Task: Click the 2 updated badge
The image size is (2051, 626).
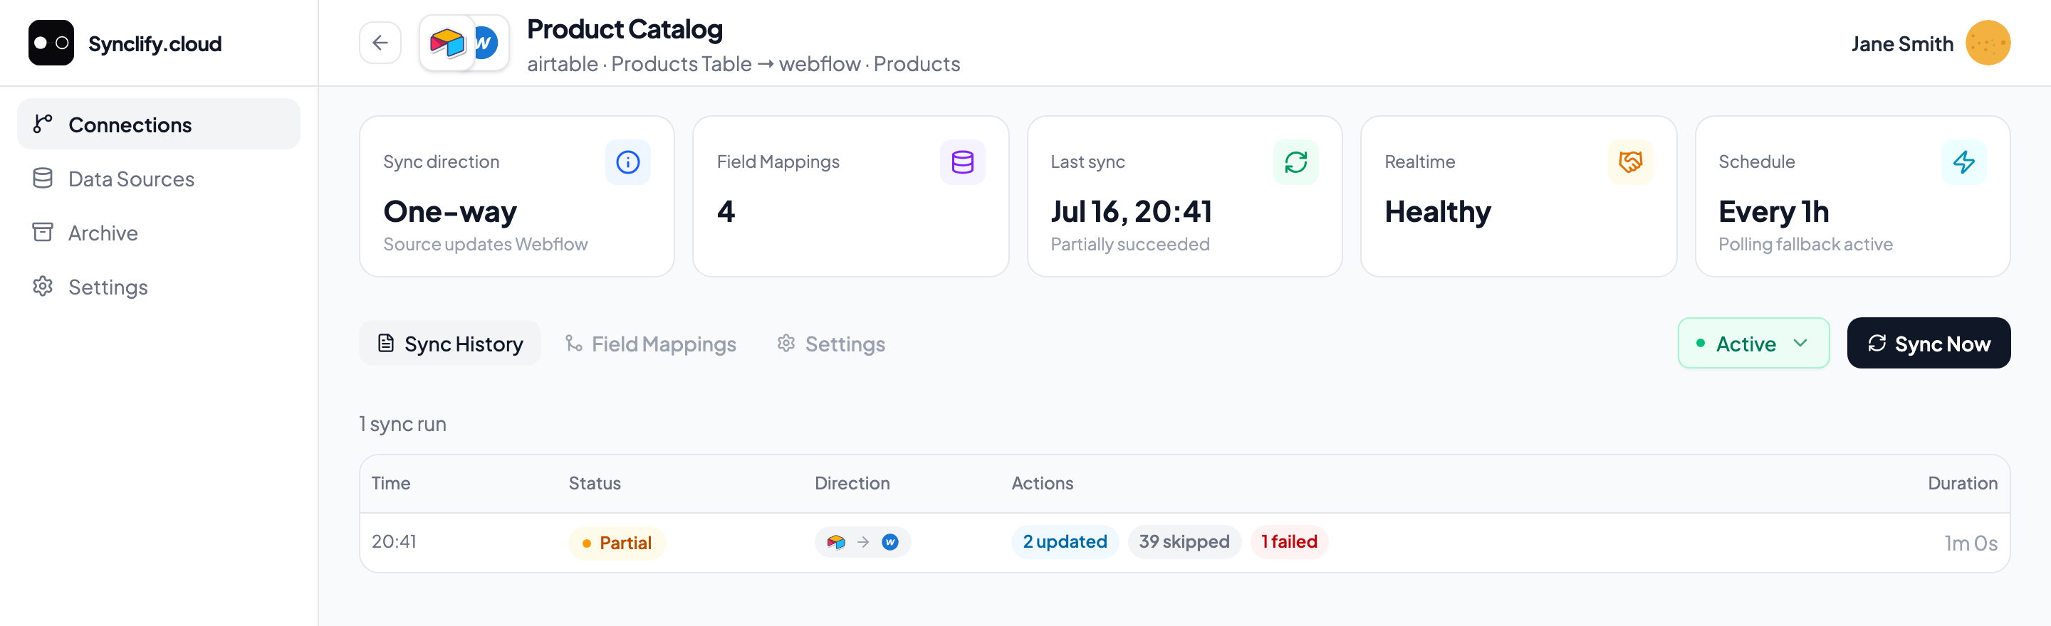Action: coord(1065,543)
